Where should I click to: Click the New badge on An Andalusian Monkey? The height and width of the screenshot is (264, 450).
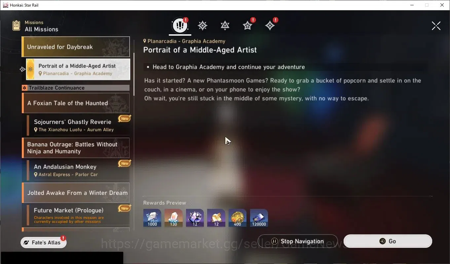[125, 163]
